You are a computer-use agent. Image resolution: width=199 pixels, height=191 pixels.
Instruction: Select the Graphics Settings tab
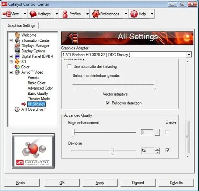coord(21,25)
